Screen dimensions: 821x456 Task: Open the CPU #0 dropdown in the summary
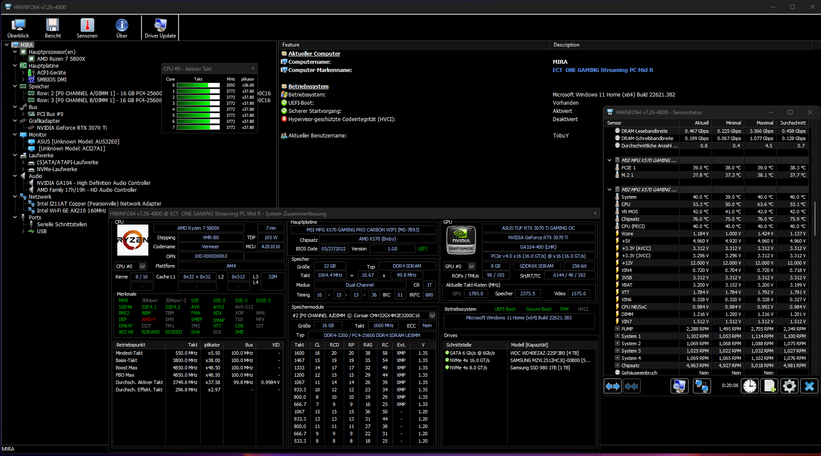[x=142, y=266]
